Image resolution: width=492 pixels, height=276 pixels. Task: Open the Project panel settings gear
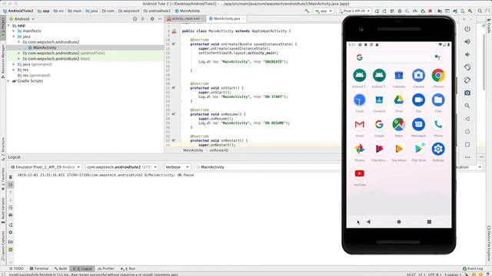[152, 19]
